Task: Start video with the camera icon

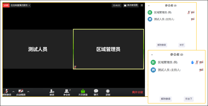Action: coord(21,91)
